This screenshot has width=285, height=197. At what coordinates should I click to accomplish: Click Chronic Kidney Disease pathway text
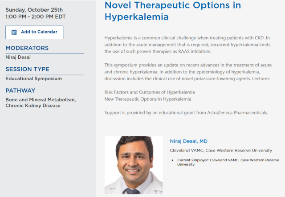click(x=33, y=106)
